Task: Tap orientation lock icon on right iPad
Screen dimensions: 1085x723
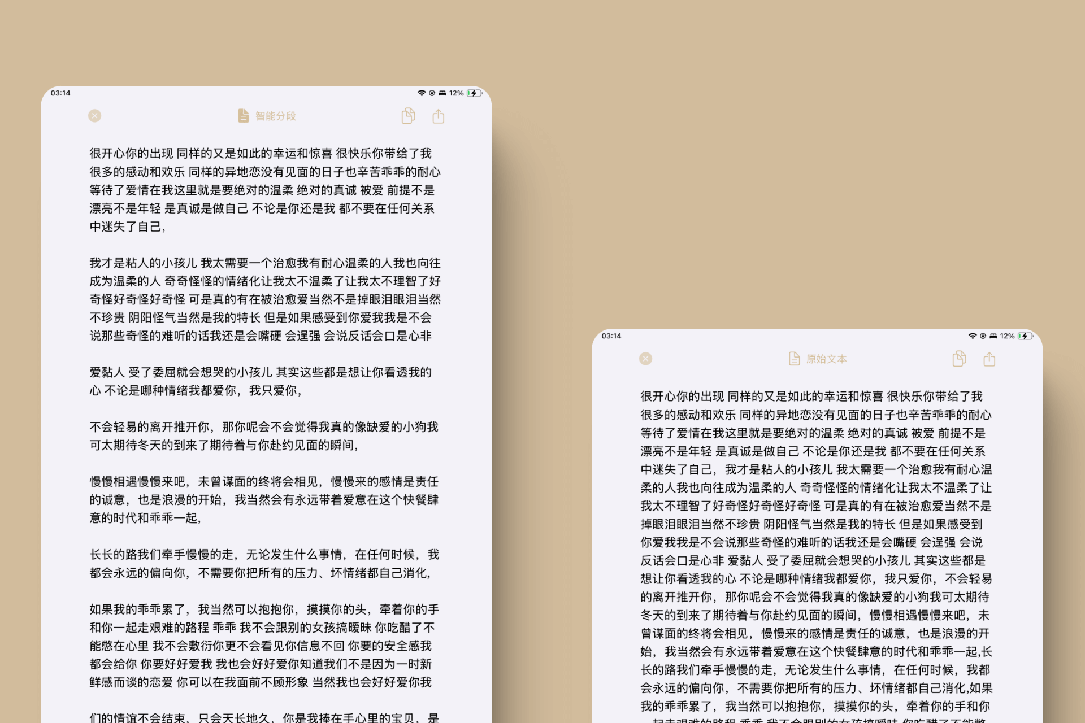Action: click(983, 336)
